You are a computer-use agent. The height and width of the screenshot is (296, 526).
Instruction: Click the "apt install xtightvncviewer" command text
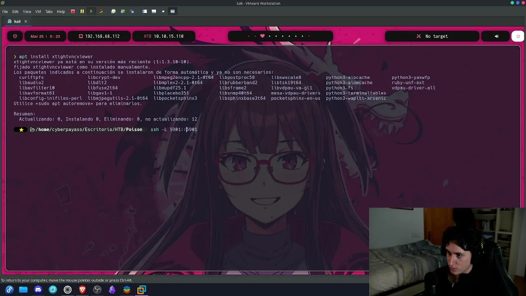click(56, 57)
